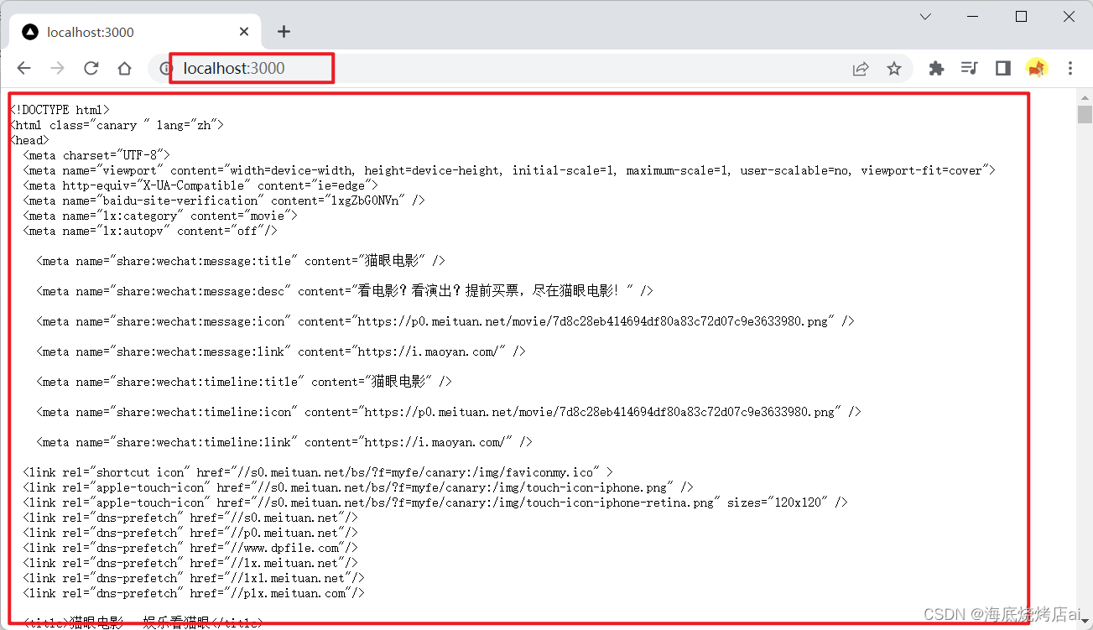The image size is (1093, 630).
Task: Expand the tab search chevron
Action: [925, 17]
